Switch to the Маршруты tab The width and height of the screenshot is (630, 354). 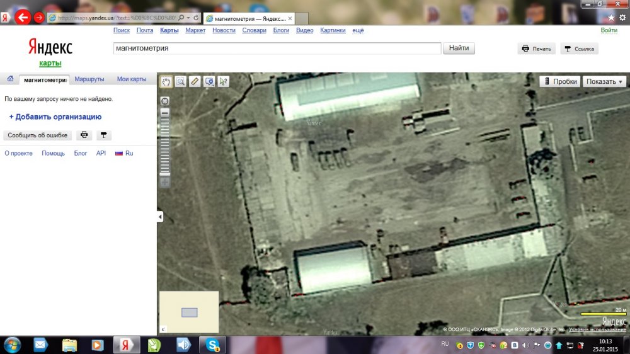pyautogui.click(x=89, y=79)
